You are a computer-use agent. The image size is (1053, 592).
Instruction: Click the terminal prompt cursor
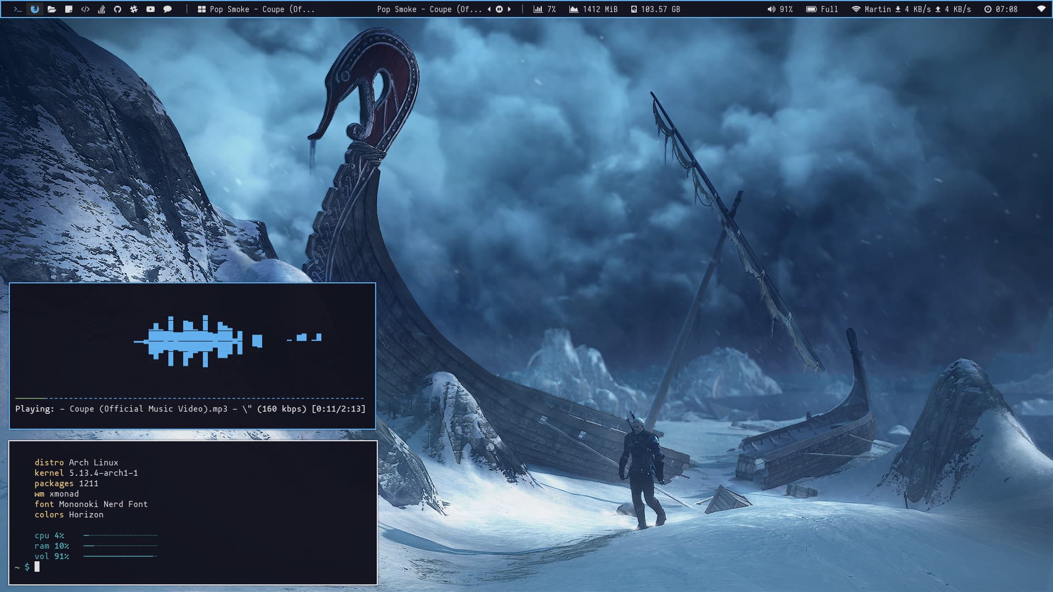point(37,567)
